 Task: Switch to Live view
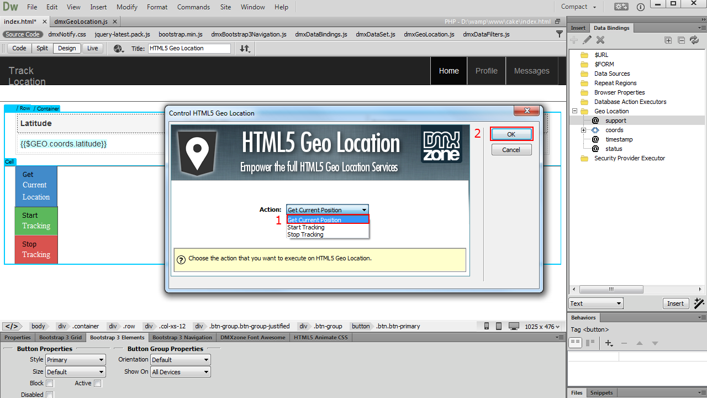92,48
